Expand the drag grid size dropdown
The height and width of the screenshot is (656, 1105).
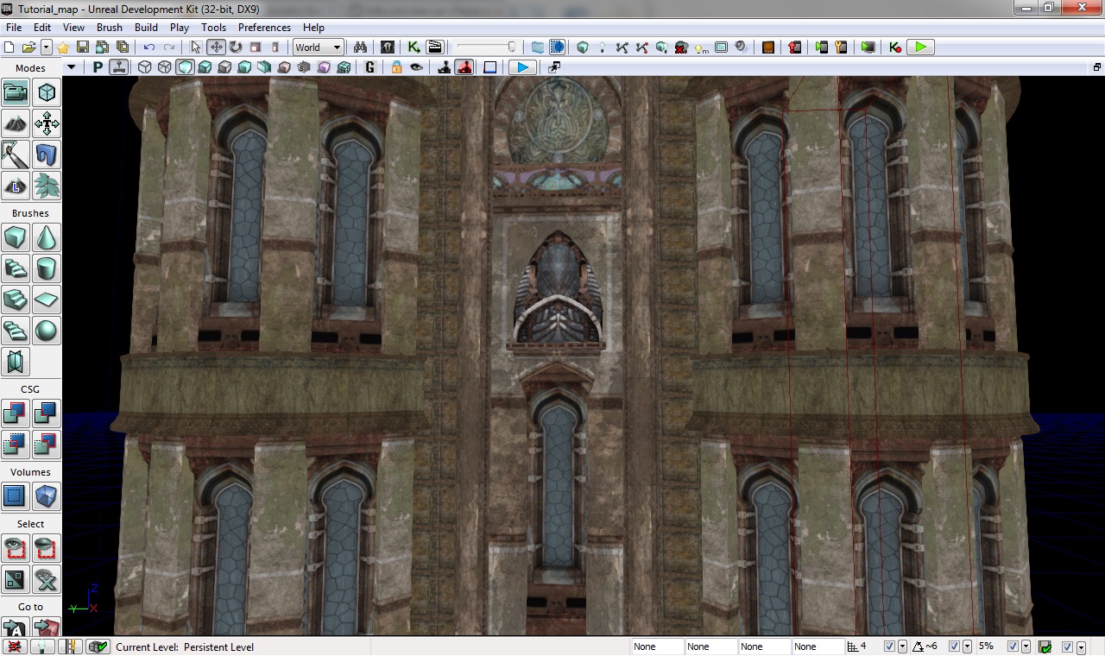(x=902, y=647)
